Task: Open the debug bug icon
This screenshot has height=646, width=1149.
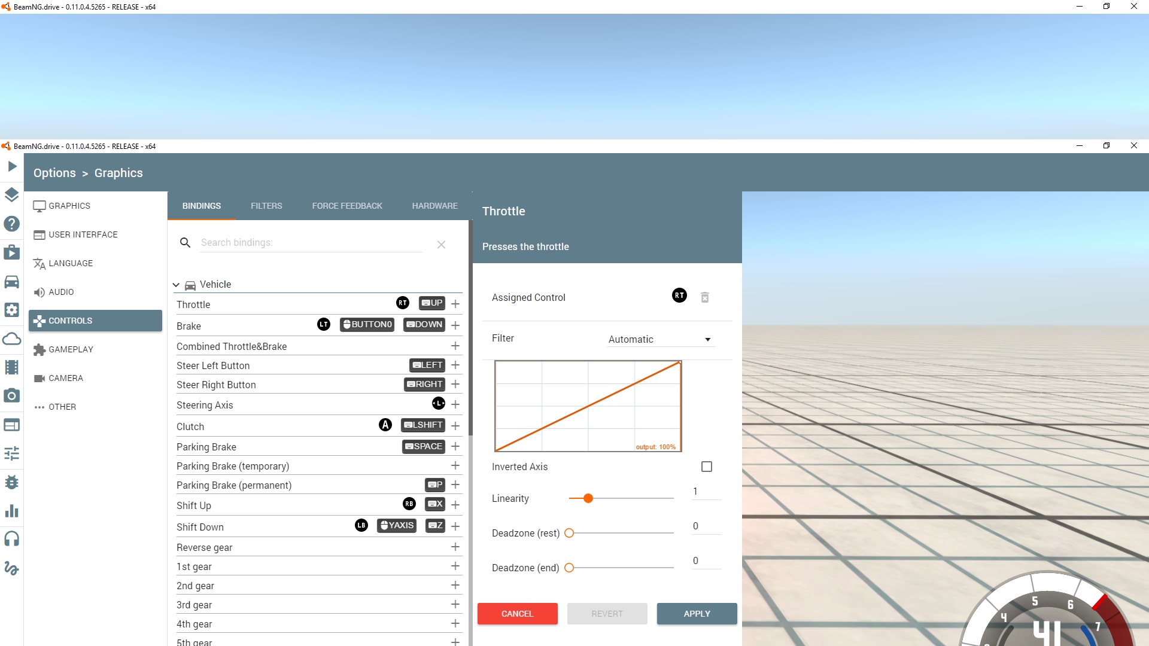Action: (x=12, y=482)
